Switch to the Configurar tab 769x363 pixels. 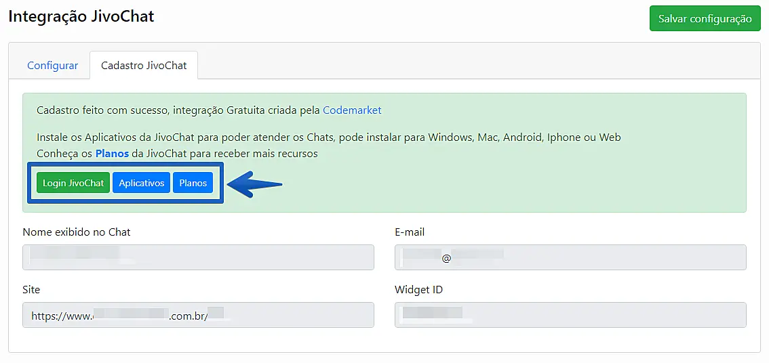(52, 65)
